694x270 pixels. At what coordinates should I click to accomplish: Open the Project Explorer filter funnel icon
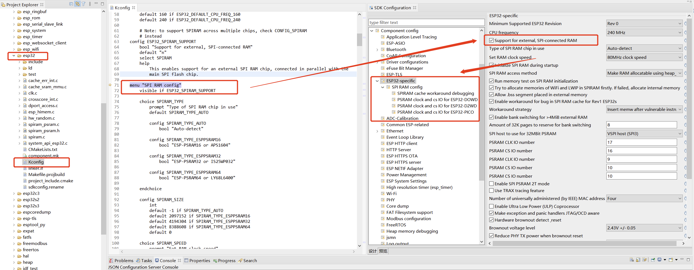click(x=84, y=4)
